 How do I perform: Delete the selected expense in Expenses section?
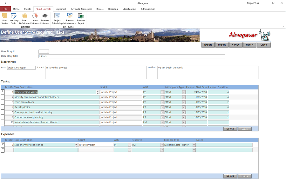(x=230, y=176)
